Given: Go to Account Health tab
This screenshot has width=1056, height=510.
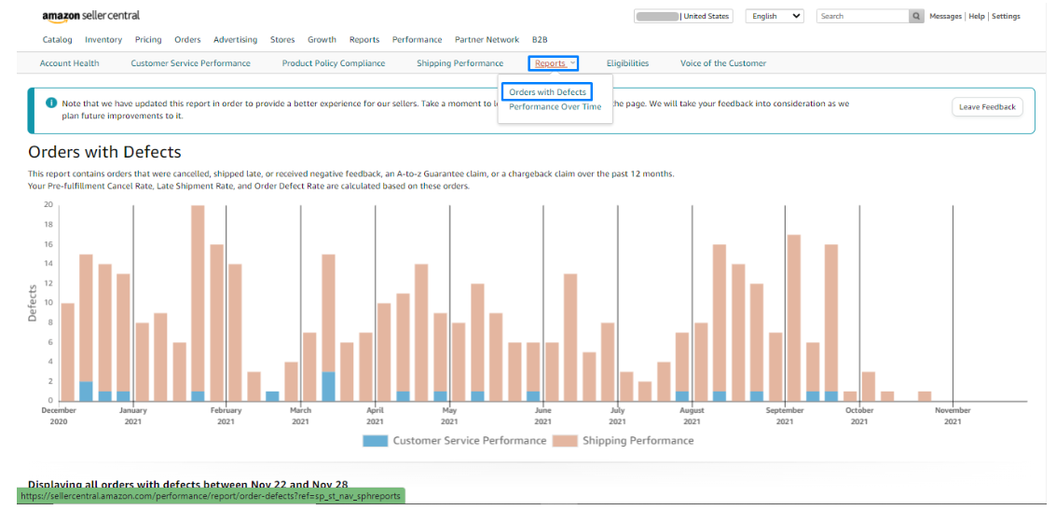Looking at the screenshot, I should [x=69, y=63].
